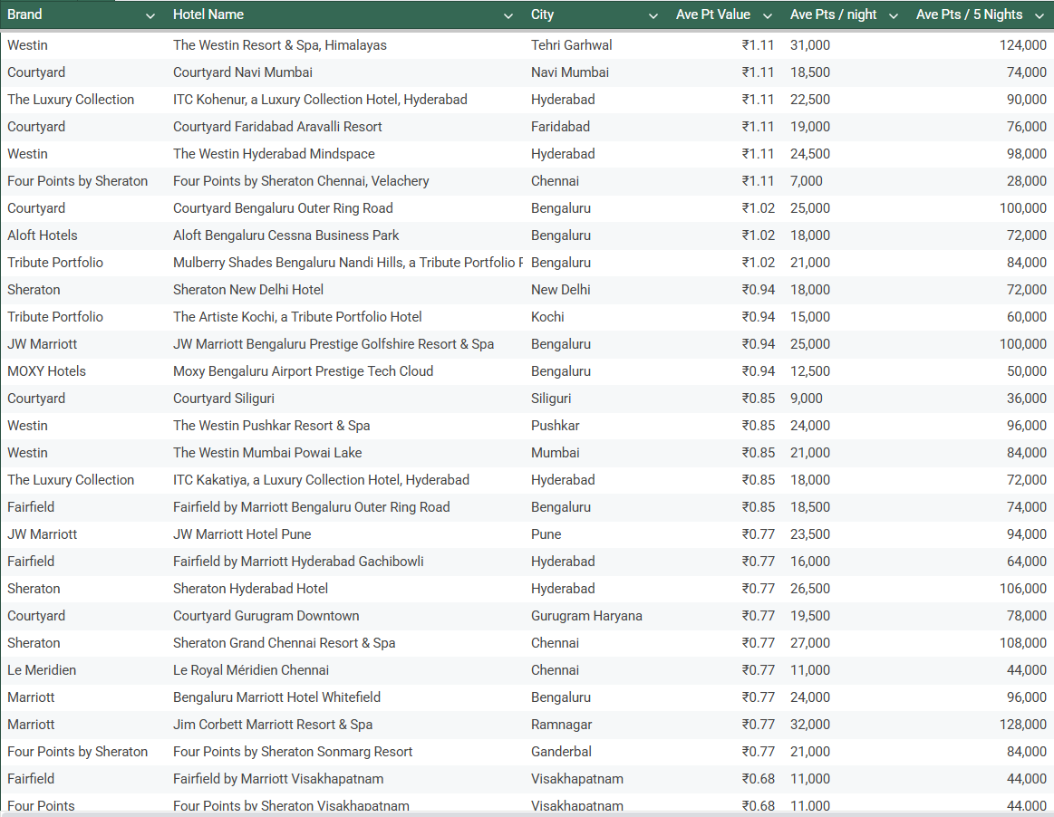Image resolution: width=1054 pixels, height=817 pixels.
Task: Click the Ave Pts / night header
Action: point(834,14)
